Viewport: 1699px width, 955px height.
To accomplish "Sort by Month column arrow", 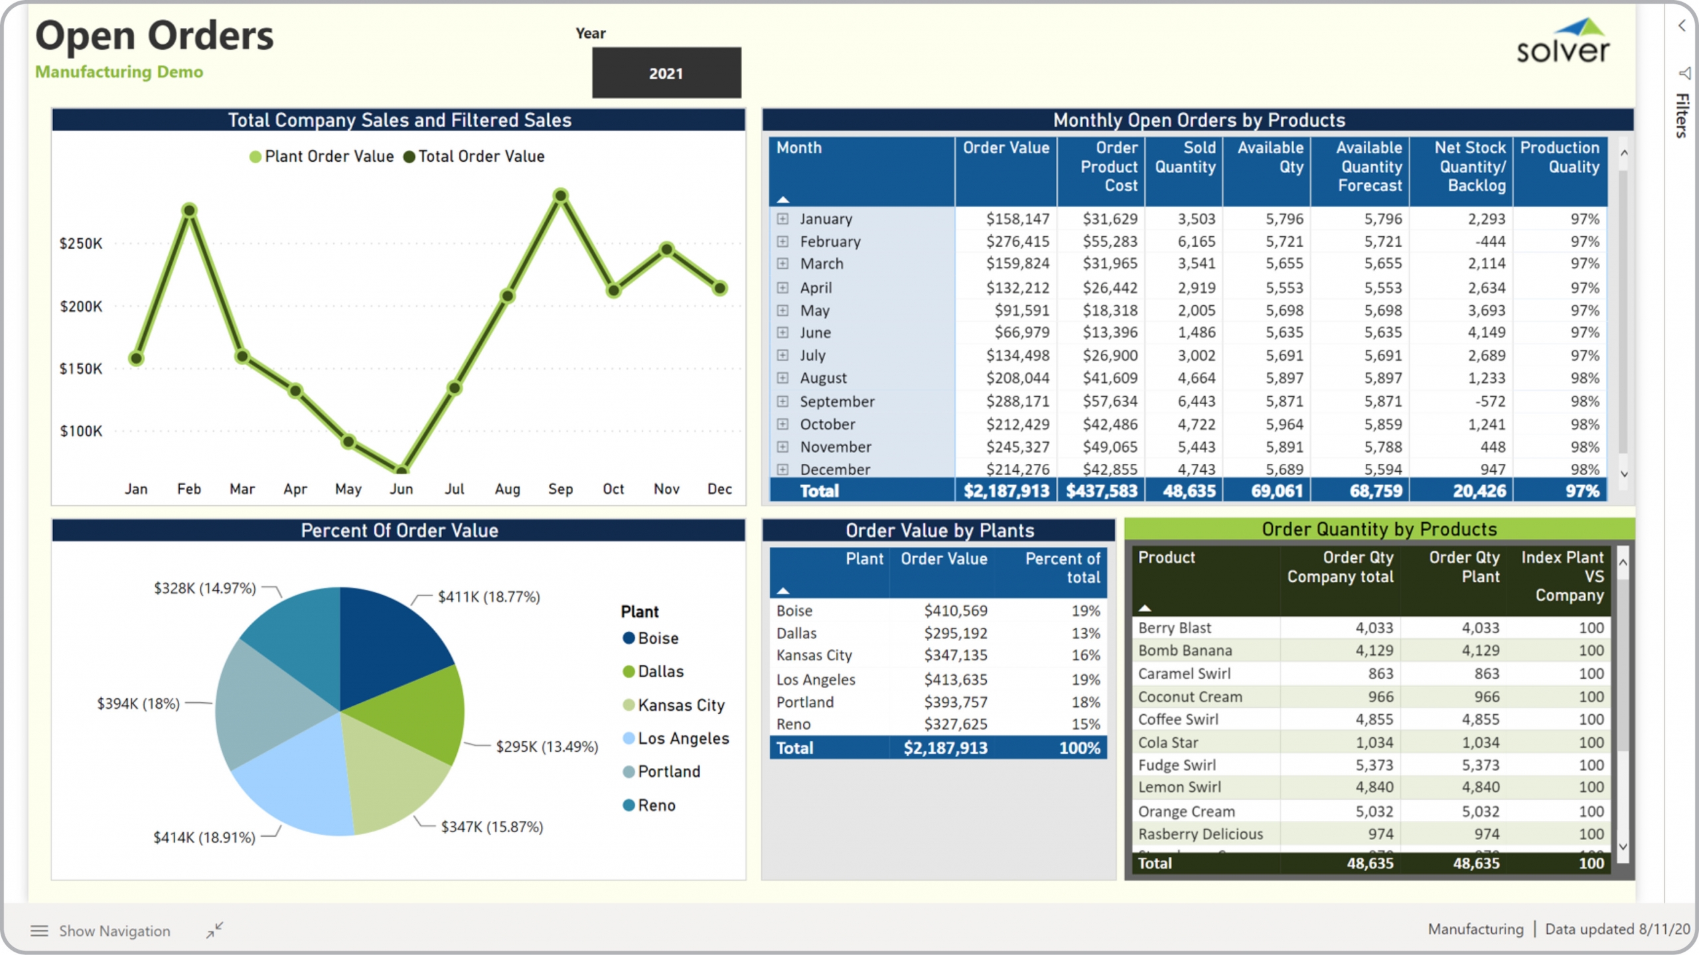I will pos(783,200).
